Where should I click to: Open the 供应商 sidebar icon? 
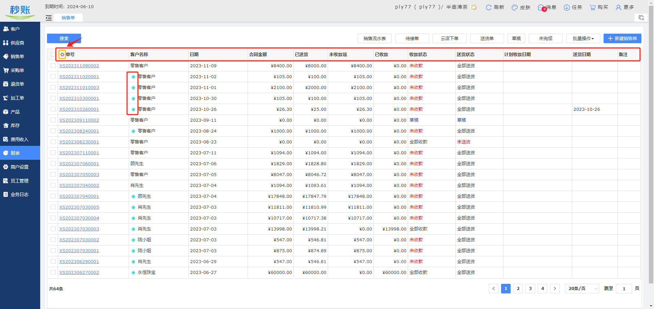point(6,43)
